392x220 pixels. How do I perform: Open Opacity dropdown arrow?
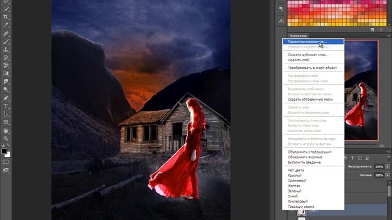pyautogui.click(x=388, y=167)
